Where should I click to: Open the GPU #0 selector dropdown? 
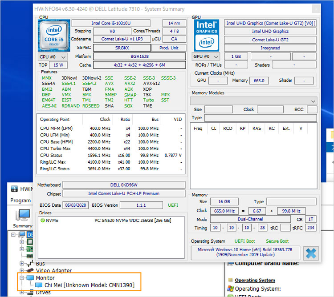206,56
